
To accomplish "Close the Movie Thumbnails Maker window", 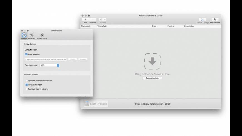I will click(x=83, y=16).
